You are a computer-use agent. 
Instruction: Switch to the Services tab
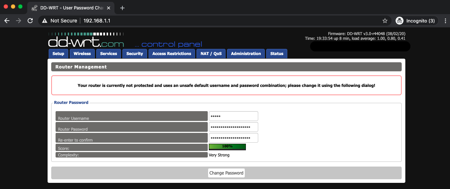coord(109,54)
